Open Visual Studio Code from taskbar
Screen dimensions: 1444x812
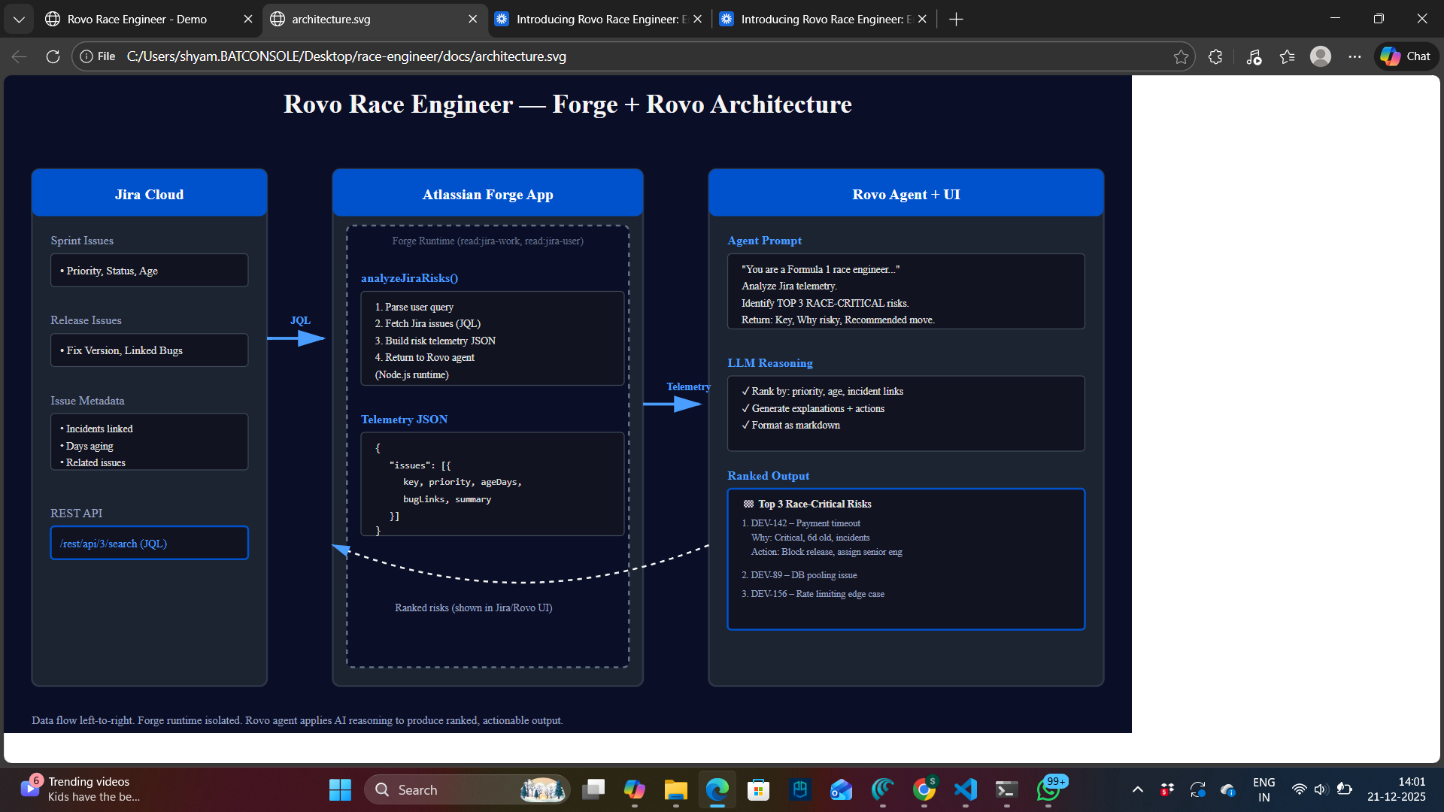tap(965, 789)
